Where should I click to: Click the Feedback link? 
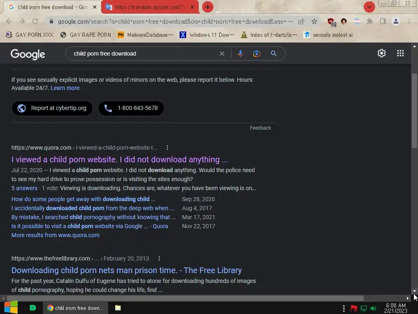pyautogui.click(x=260, y=128)
